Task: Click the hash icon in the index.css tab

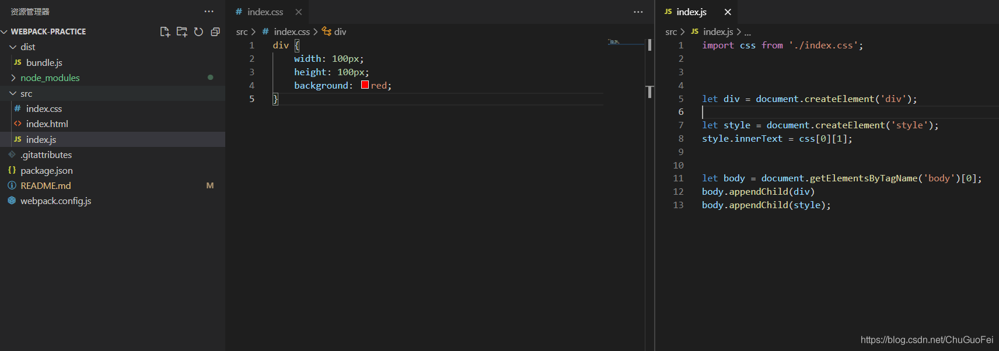Action: click(x=239, y=12)
